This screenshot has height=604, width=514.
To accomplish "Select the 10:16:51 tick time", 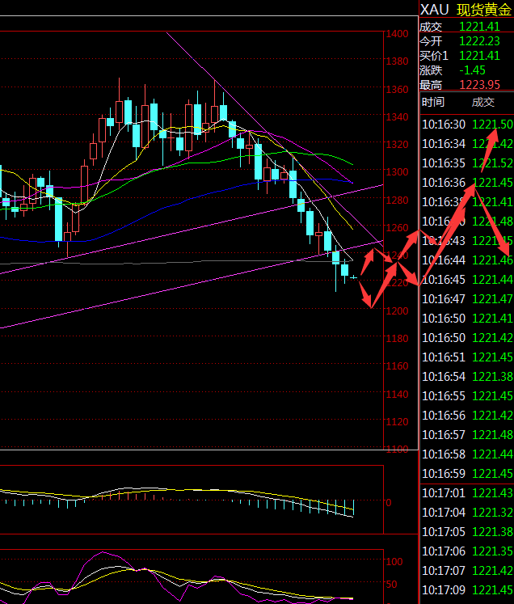I will point(444,357).
